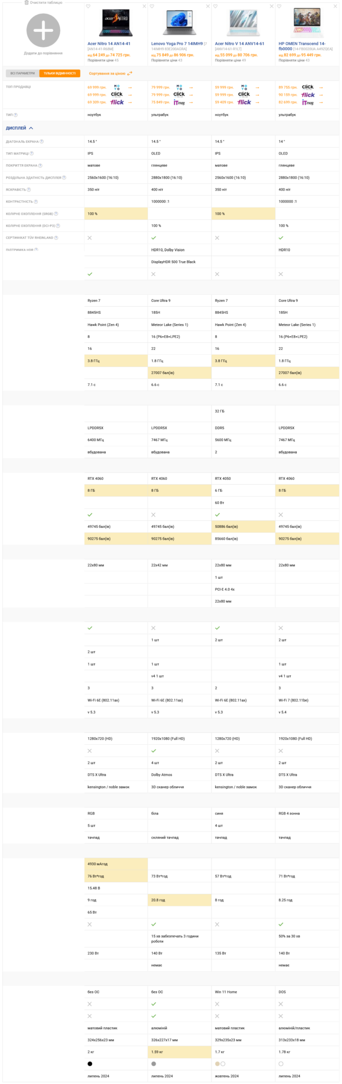Click the Lenovo Yoga Pro 7 laptop thumbnail

[x=179, y=23]
